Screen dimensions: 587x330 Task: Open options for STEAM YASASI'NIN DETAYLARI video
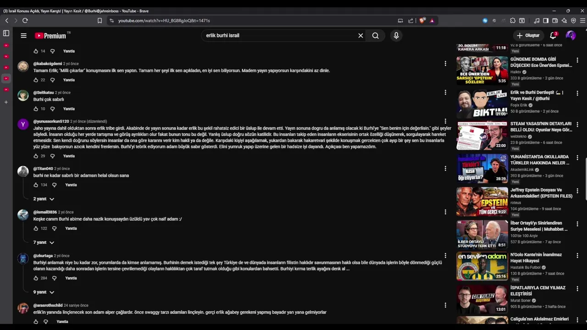coord(577,125)
